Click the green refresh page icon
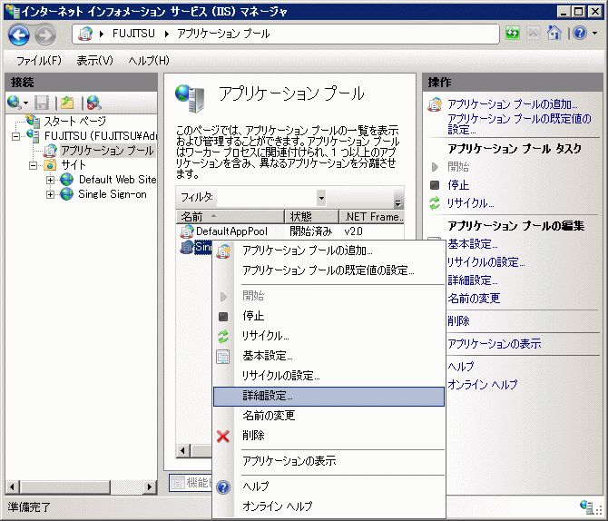This screenshot has width=608, height=521. pos(512,33)
